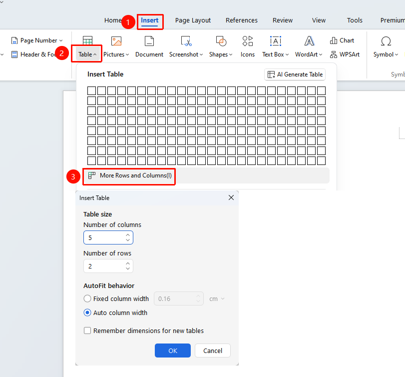Click the Document icon in ribbon

tap(149, 41)
